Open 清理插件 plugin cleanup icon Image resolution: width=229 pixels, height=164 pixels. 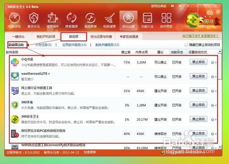click(x=53, y=20)
